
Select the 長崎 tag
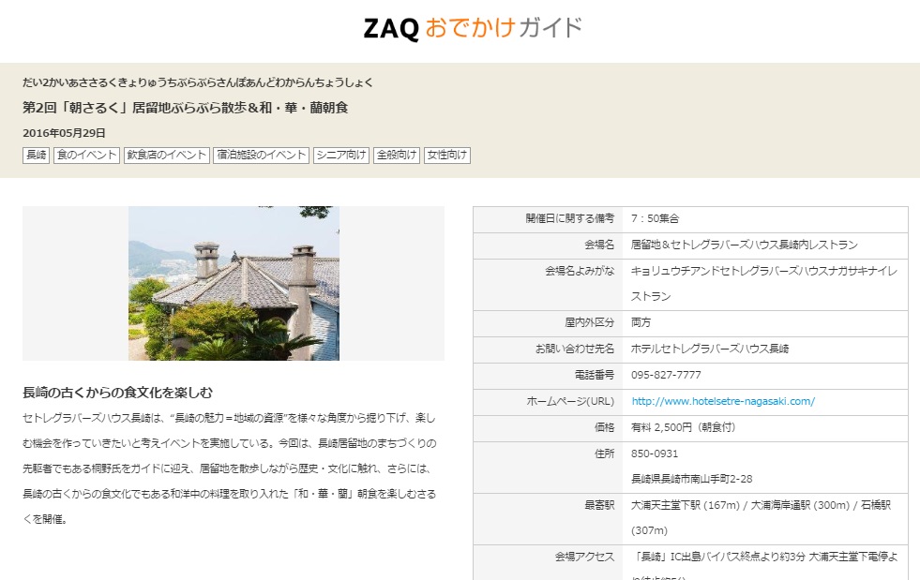[x=37, y=156]
